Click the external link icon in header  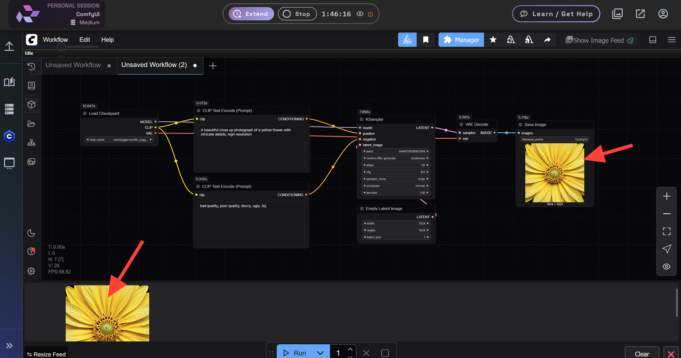640,14
